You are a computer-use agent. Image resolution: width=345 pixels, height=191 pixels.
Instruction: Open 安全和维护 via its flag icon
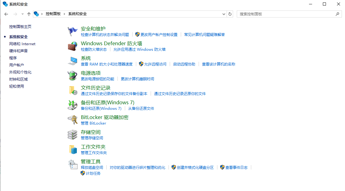tap(72, 31)
